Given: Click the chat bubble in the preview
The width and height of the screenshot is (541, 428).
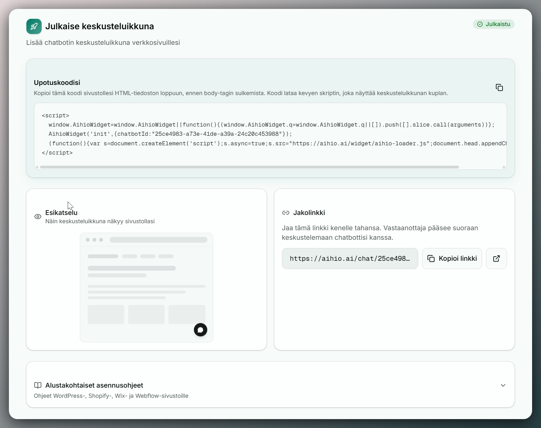Looking at the screenshot, I should pos(201,330).
